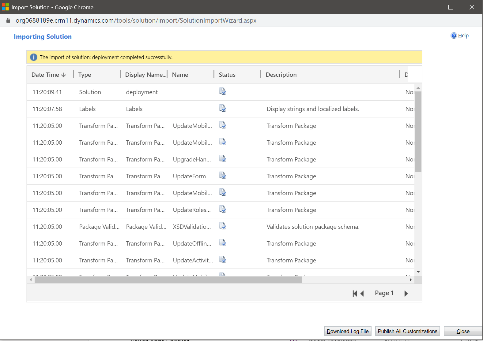Viewport: 483px width, 341px height.
Task: Click the horizontal scrollbar right arrow
Action: click(x=410, y=280)
